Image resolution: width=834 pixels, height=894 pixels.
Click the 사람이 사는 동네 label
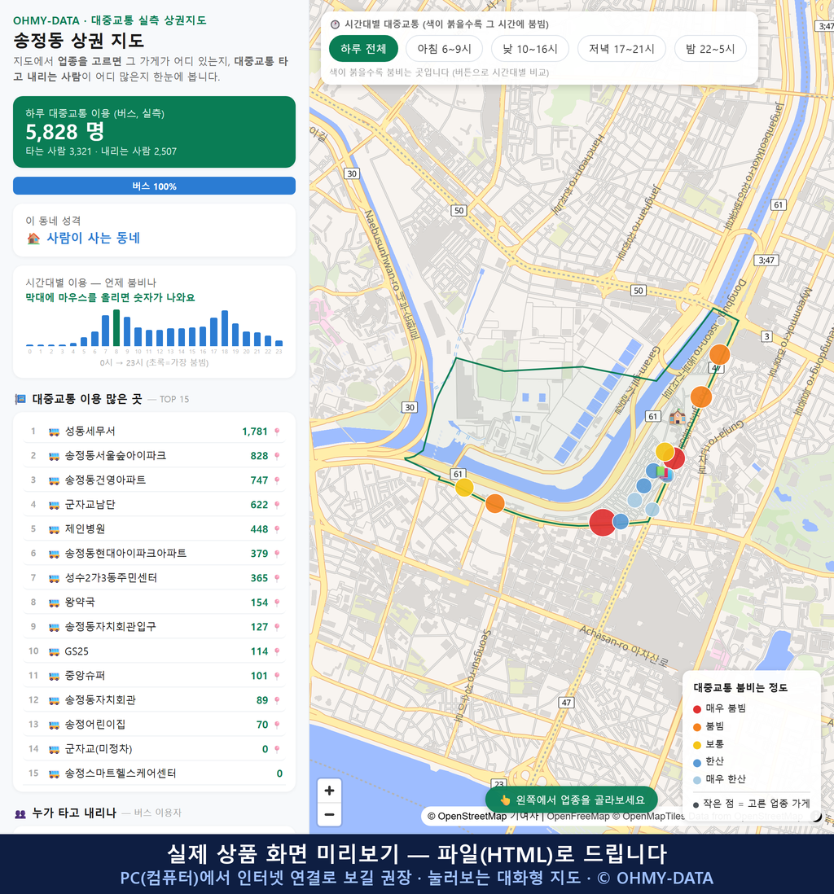click(93, 239)
